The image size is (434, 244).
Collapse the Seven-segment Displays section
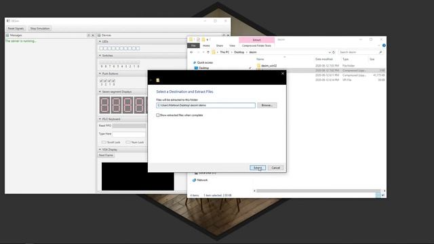click(x=100, y=91)
